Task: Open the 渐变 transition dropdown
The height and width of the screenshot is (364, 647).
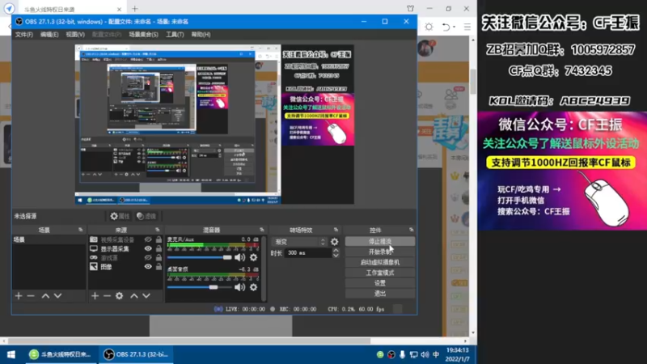Action: [x=299, y=242]
